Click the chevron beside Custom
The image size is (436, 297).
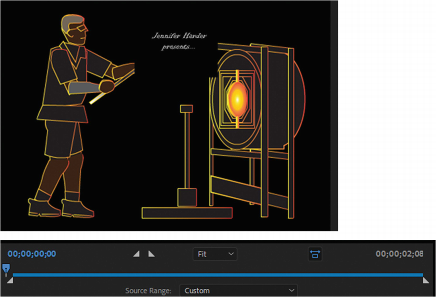point(291,291)
